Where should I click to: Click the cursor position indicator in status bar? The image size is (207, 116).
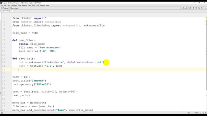[x=189, y=113]
